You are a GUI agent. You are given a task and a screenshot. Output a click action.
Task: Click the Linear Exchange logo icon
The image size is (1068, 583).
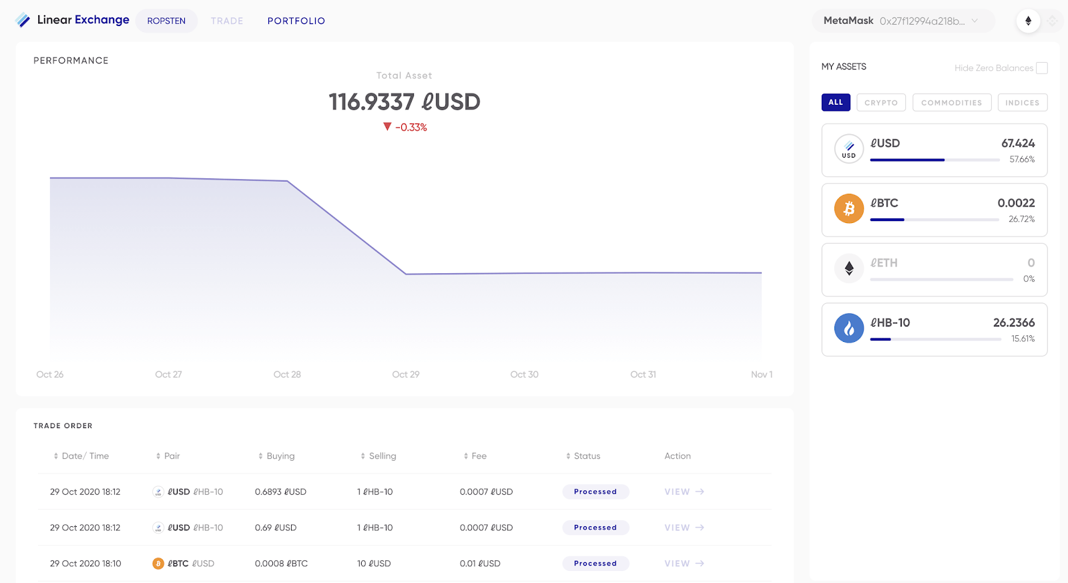[x=23, y=21]
